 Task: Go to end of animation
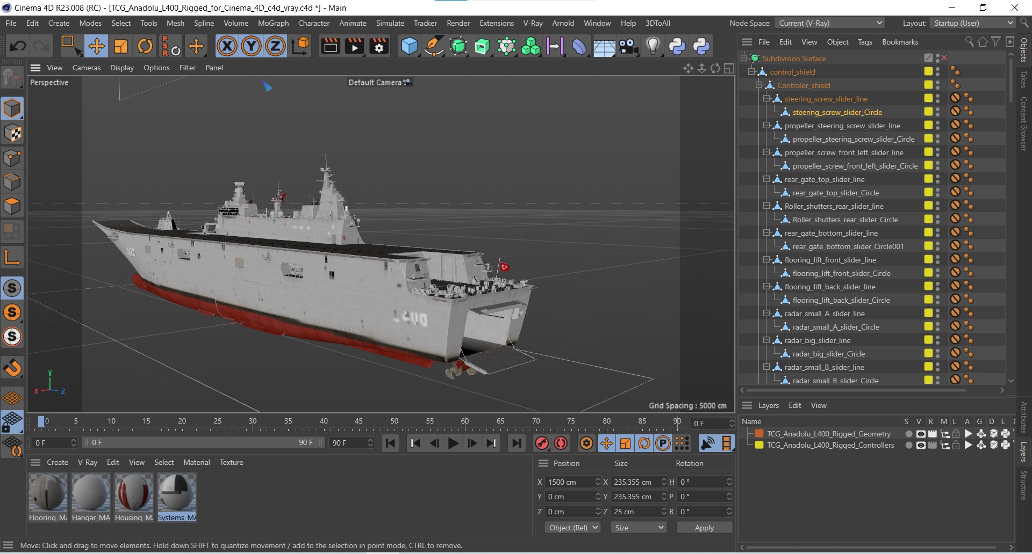click(x=517, y=443)
